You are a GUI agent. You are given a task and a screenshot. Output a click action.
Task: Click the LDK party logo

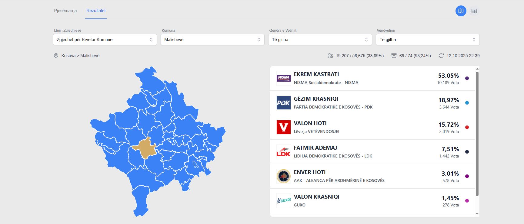284,152
